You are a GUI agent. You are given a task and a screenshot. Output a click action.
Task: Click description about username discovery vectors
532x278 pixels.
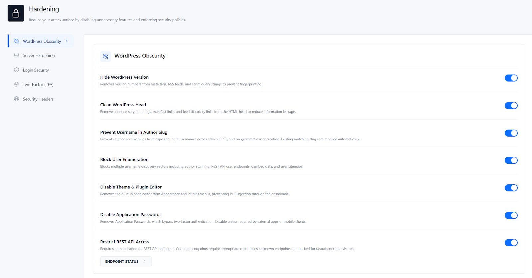point(201,167)
